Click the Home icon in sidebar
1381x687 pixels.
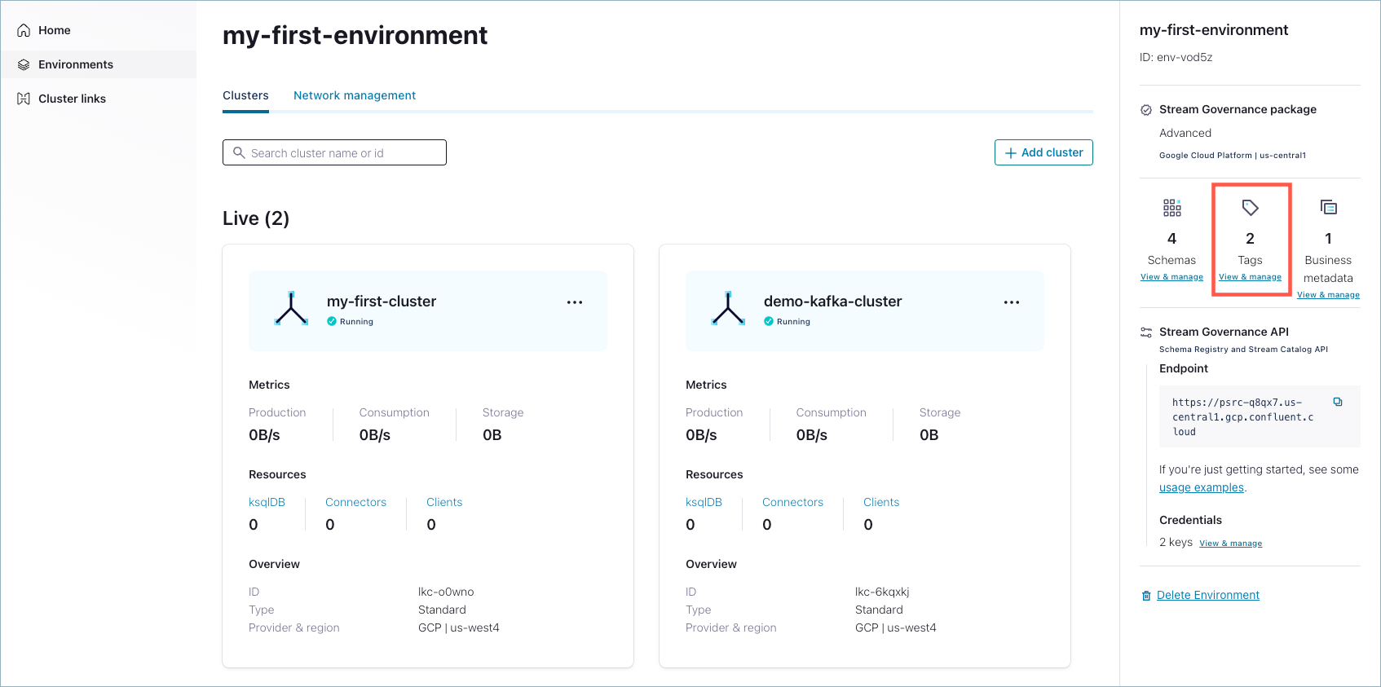coord(24,30)
